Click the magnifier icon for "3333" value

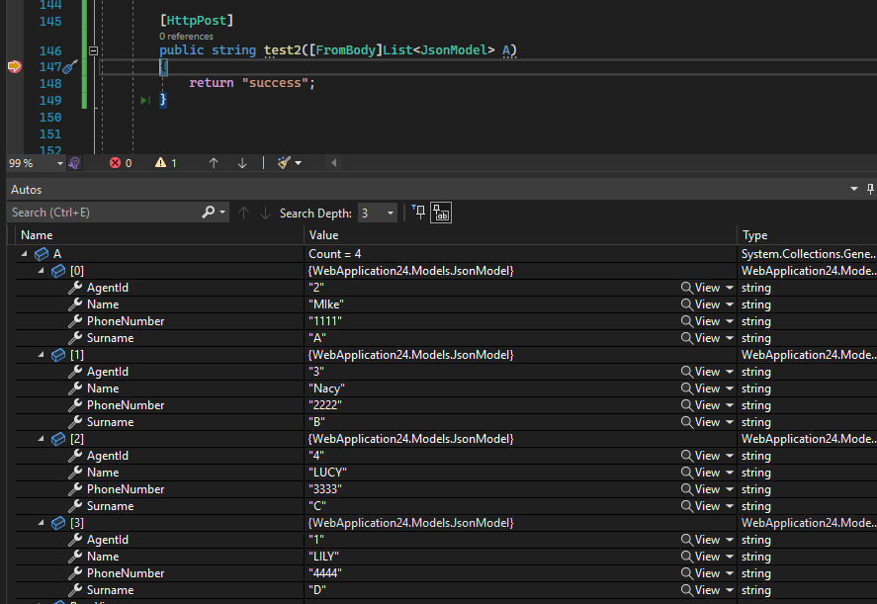point(686,489)
